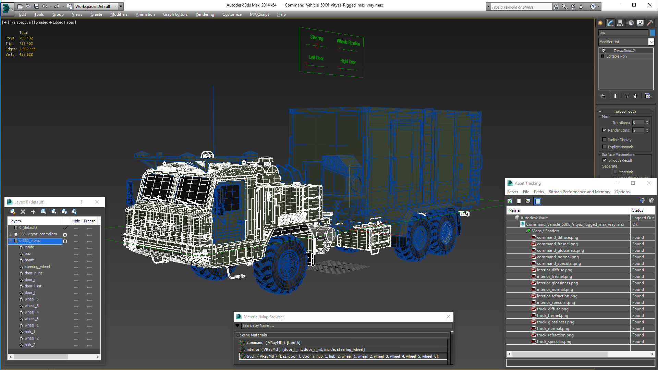Open the Rendering menu
658x370 pixels.
click(x=205, y=14)
